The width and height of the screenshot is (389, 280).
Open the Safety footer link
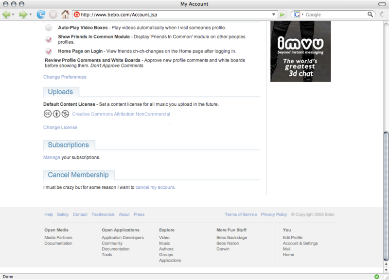point(63,214)
